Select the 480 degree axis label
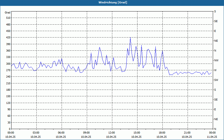Screen dimensions: 224x140 [x=8, y=24]
